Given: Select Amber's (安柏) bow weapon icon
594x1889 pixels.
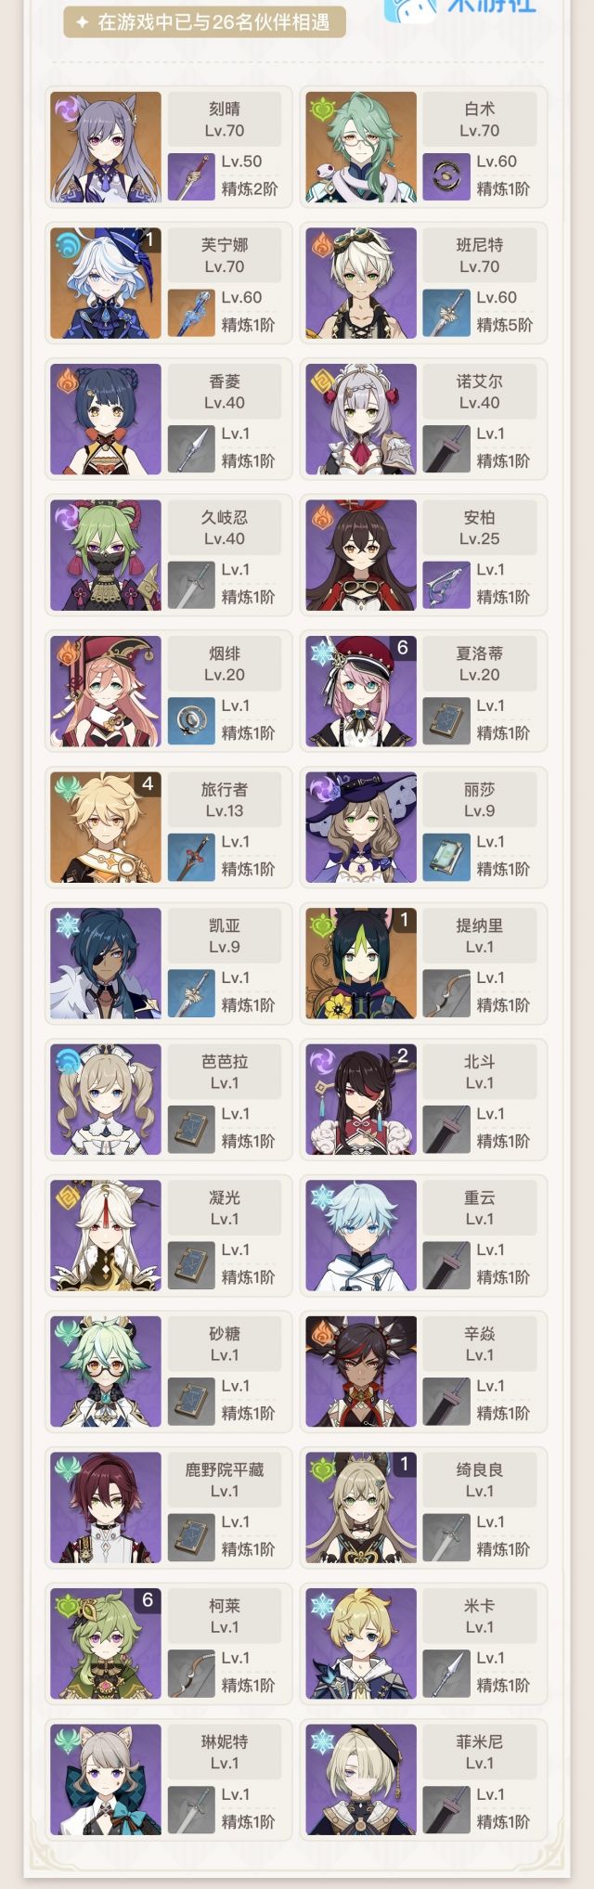Looking at the screenshot, I should pos(445,585).
